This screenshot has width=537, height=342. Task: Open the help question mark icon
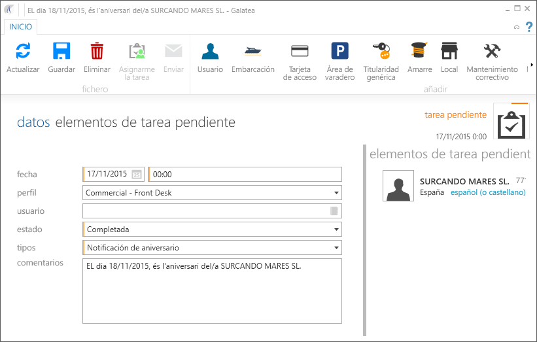pyautogui.click(x=529, y=27)
